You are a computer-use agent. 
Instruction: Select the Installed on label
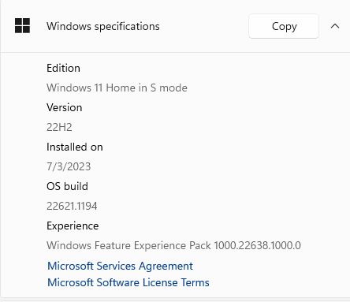click(x=75, y=147)
